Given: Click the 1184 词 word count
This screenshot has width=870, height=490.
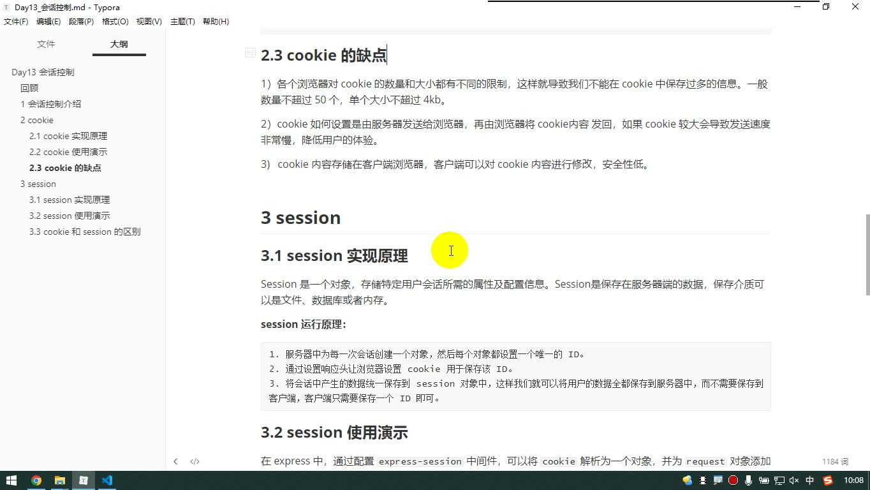Looking at the screenshot, I should pyautogui.click(x=836, y=461).
